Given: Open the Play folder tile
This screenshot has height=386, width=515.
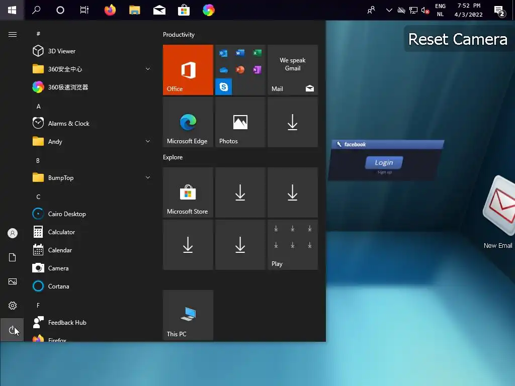Looking at the screenshot, I should [293, 245].
